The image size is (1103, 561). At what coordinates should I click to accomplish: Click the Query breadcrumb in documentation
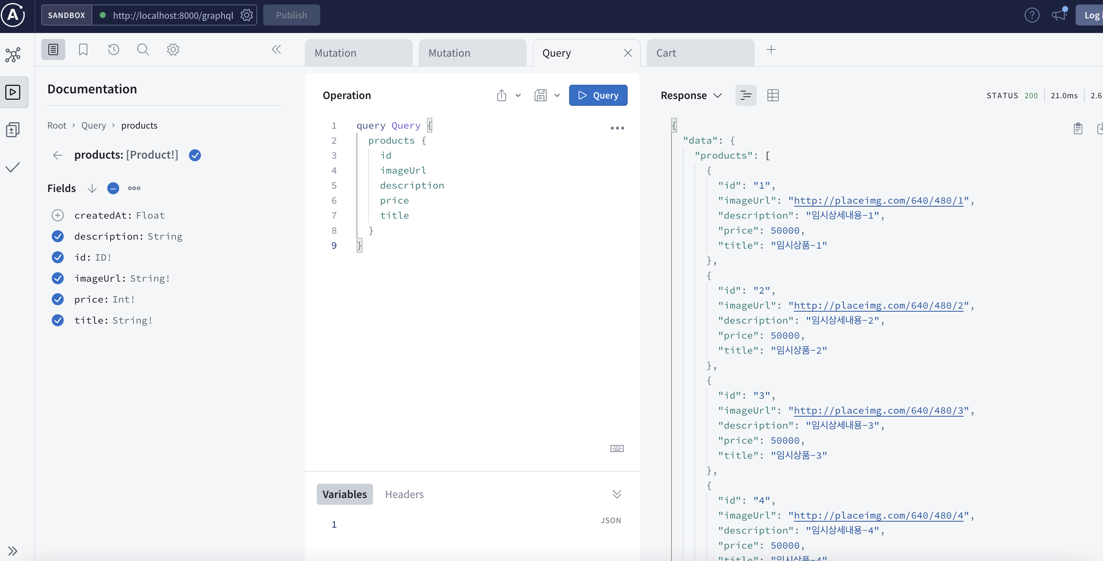[x=93, y=126]
